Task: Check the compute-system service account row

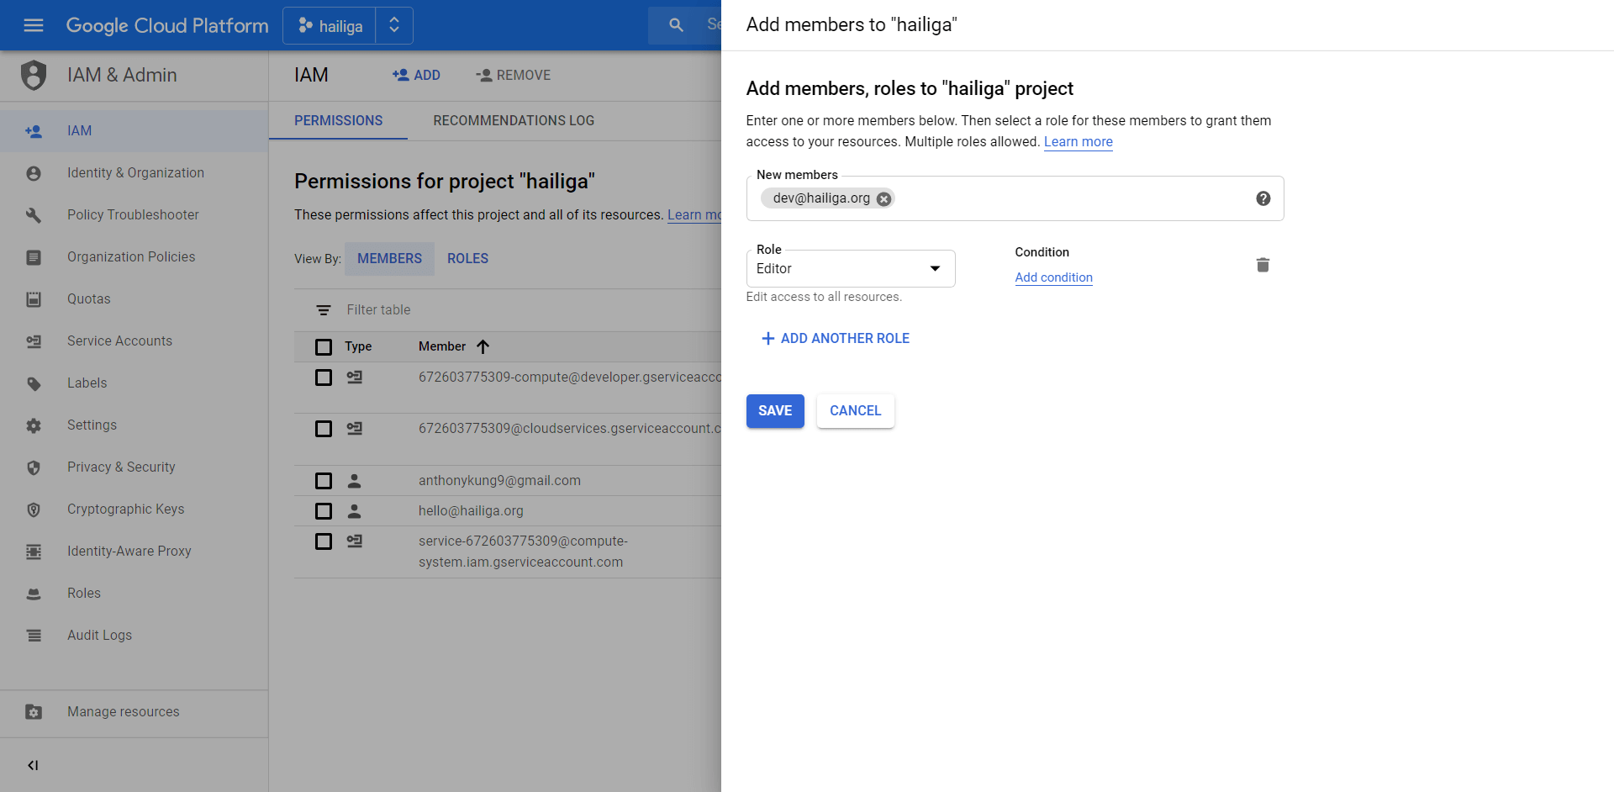Action: [x=324, y=541]
